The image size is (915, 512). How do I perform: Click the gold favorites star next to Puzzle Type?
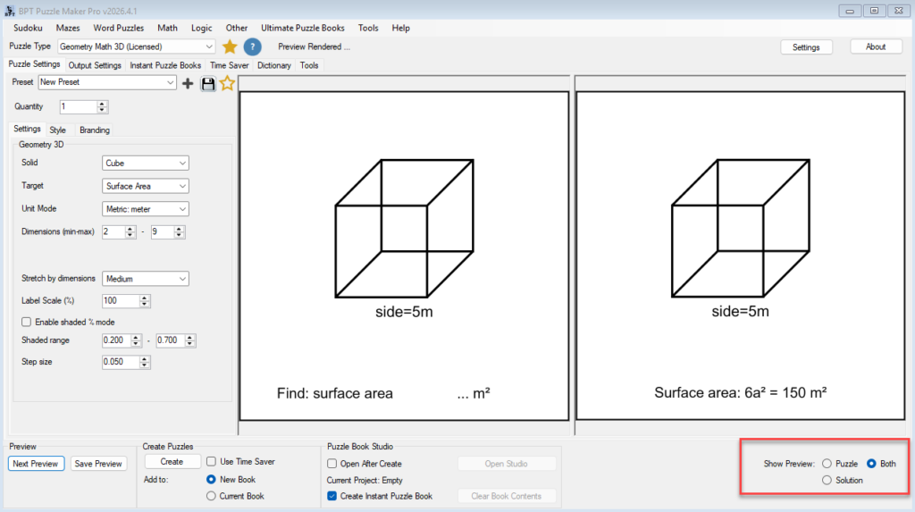click(x=230, y=46)
